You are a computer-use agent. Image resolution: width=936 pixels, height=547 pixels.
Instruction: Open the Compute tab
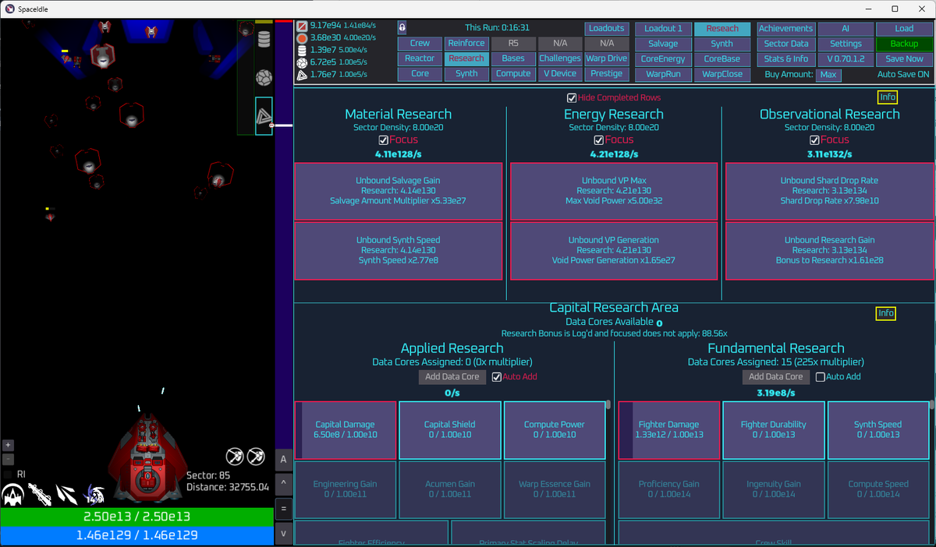coord(513,74)
